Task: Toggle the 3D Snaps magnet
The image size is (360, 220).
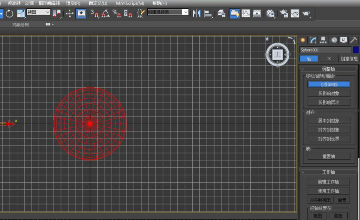Action: point(94,13)
